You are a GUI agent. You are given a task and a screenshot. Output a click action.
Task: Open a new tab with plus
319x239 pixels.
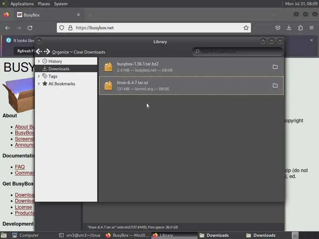click(90, 15)
